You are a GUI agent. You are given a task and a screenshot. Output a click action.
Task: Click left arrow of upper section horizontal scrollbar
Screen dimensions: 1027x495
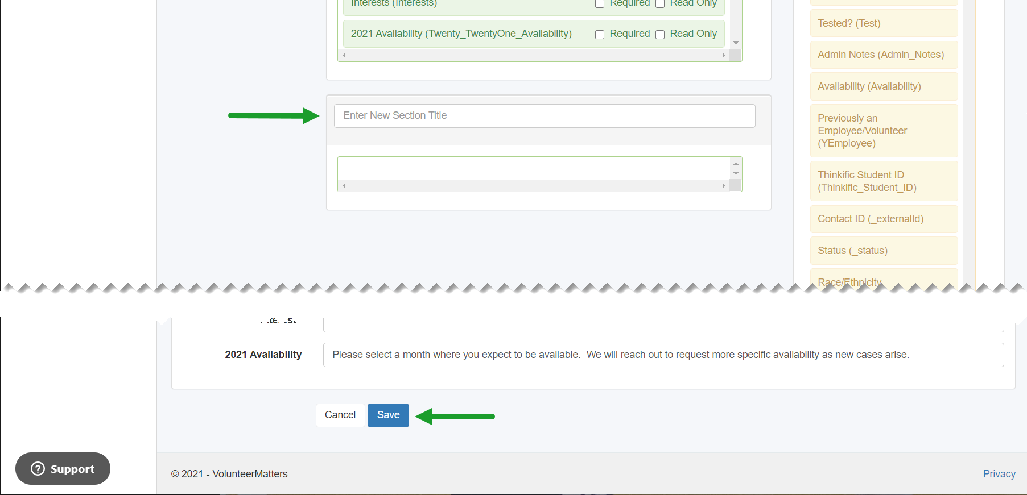(x=344, y=55)
